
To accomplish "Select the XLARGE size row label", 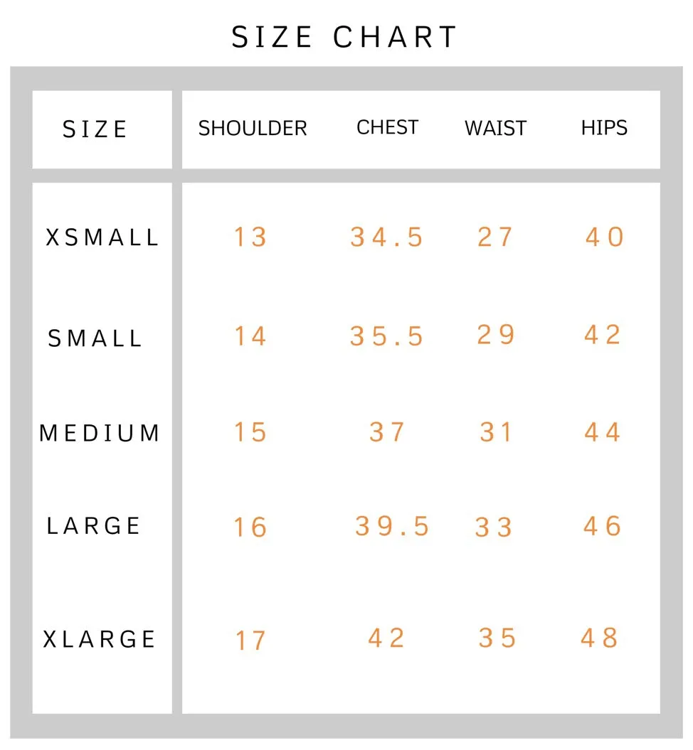I will pos(100,639).
